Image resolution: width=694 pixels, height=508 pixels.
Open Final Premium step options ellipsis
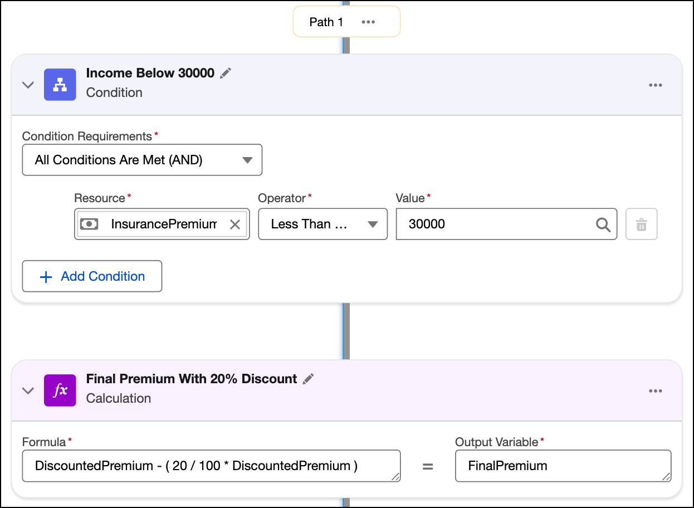pyautogui.click(x=655, y=391)
